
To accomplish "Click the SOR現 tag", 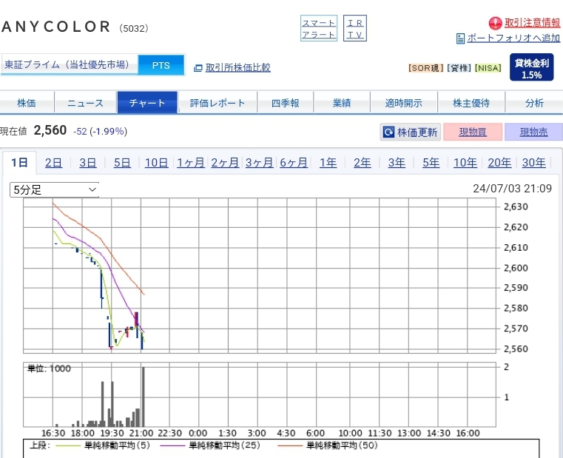I will click(426, 68).
